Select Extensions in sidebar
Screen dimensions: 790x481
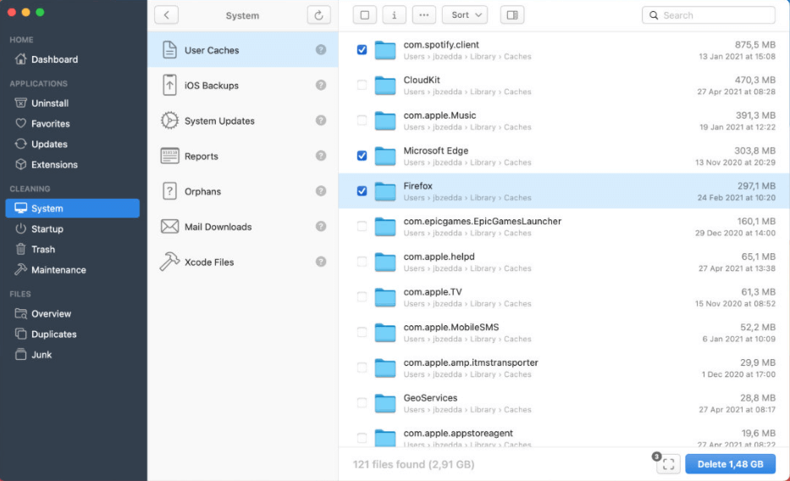[47, 164]
